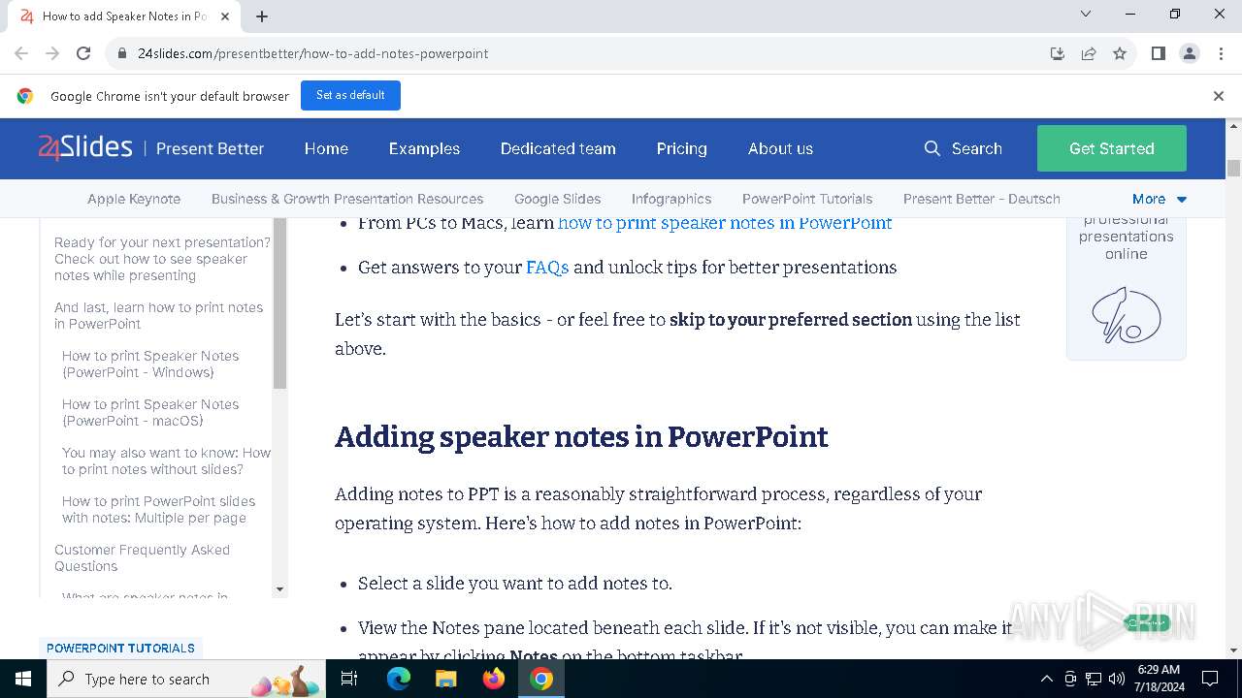Click the browser back arrow
The width and height of the screenshot is (1242, 698).
tap(21, 53)
